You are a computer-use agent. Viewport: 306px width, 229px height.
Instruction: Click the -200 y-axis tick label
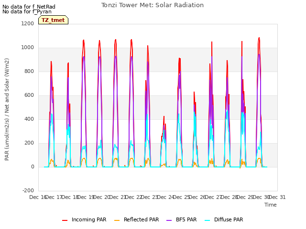(x=28, y=190)
